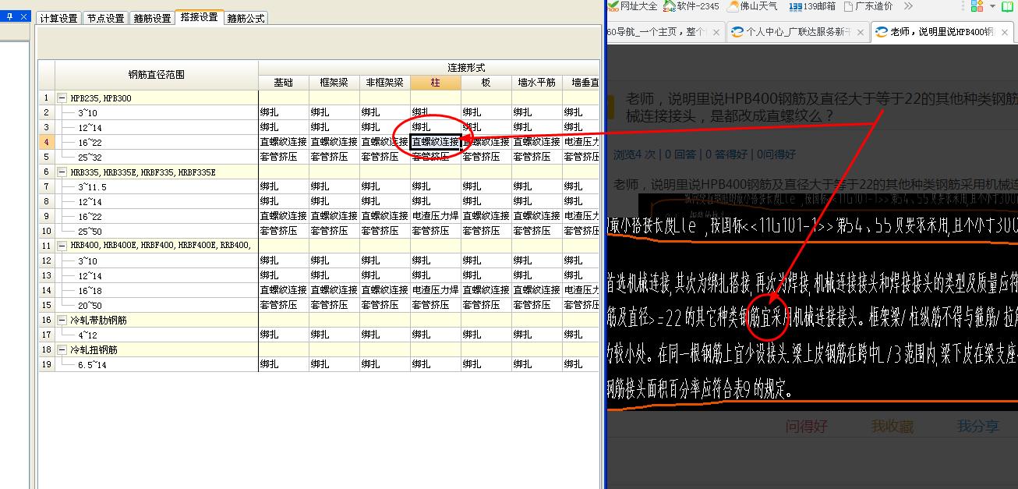The image size is (1018, 489).
Task: Open the 佛山天气 weather bookmark
Action: (x=753, y=6)
